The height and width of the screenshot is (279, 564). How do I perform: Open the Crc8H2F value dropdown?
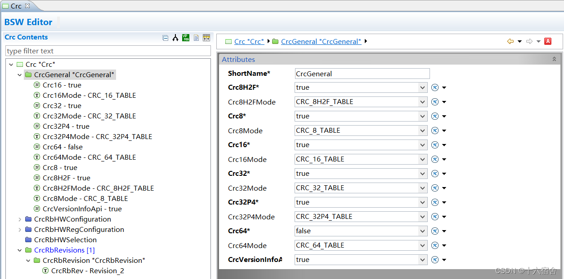point(422,87)
